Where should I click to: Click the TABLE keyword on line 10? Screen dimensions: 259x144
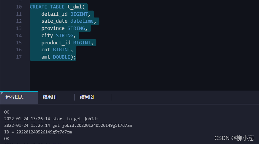point(57,7)
